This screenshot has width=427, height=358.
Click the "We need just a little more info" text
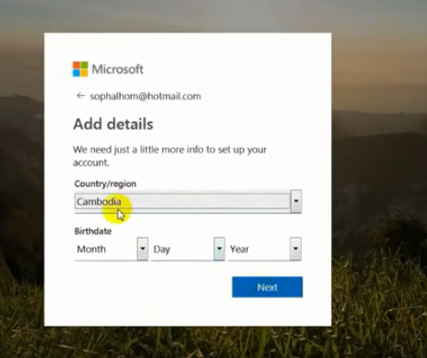pos(169,156)
